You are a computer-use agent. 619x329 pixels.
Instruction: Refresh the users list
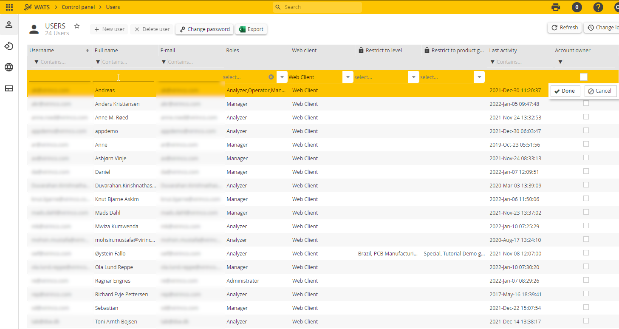point(565,28)
